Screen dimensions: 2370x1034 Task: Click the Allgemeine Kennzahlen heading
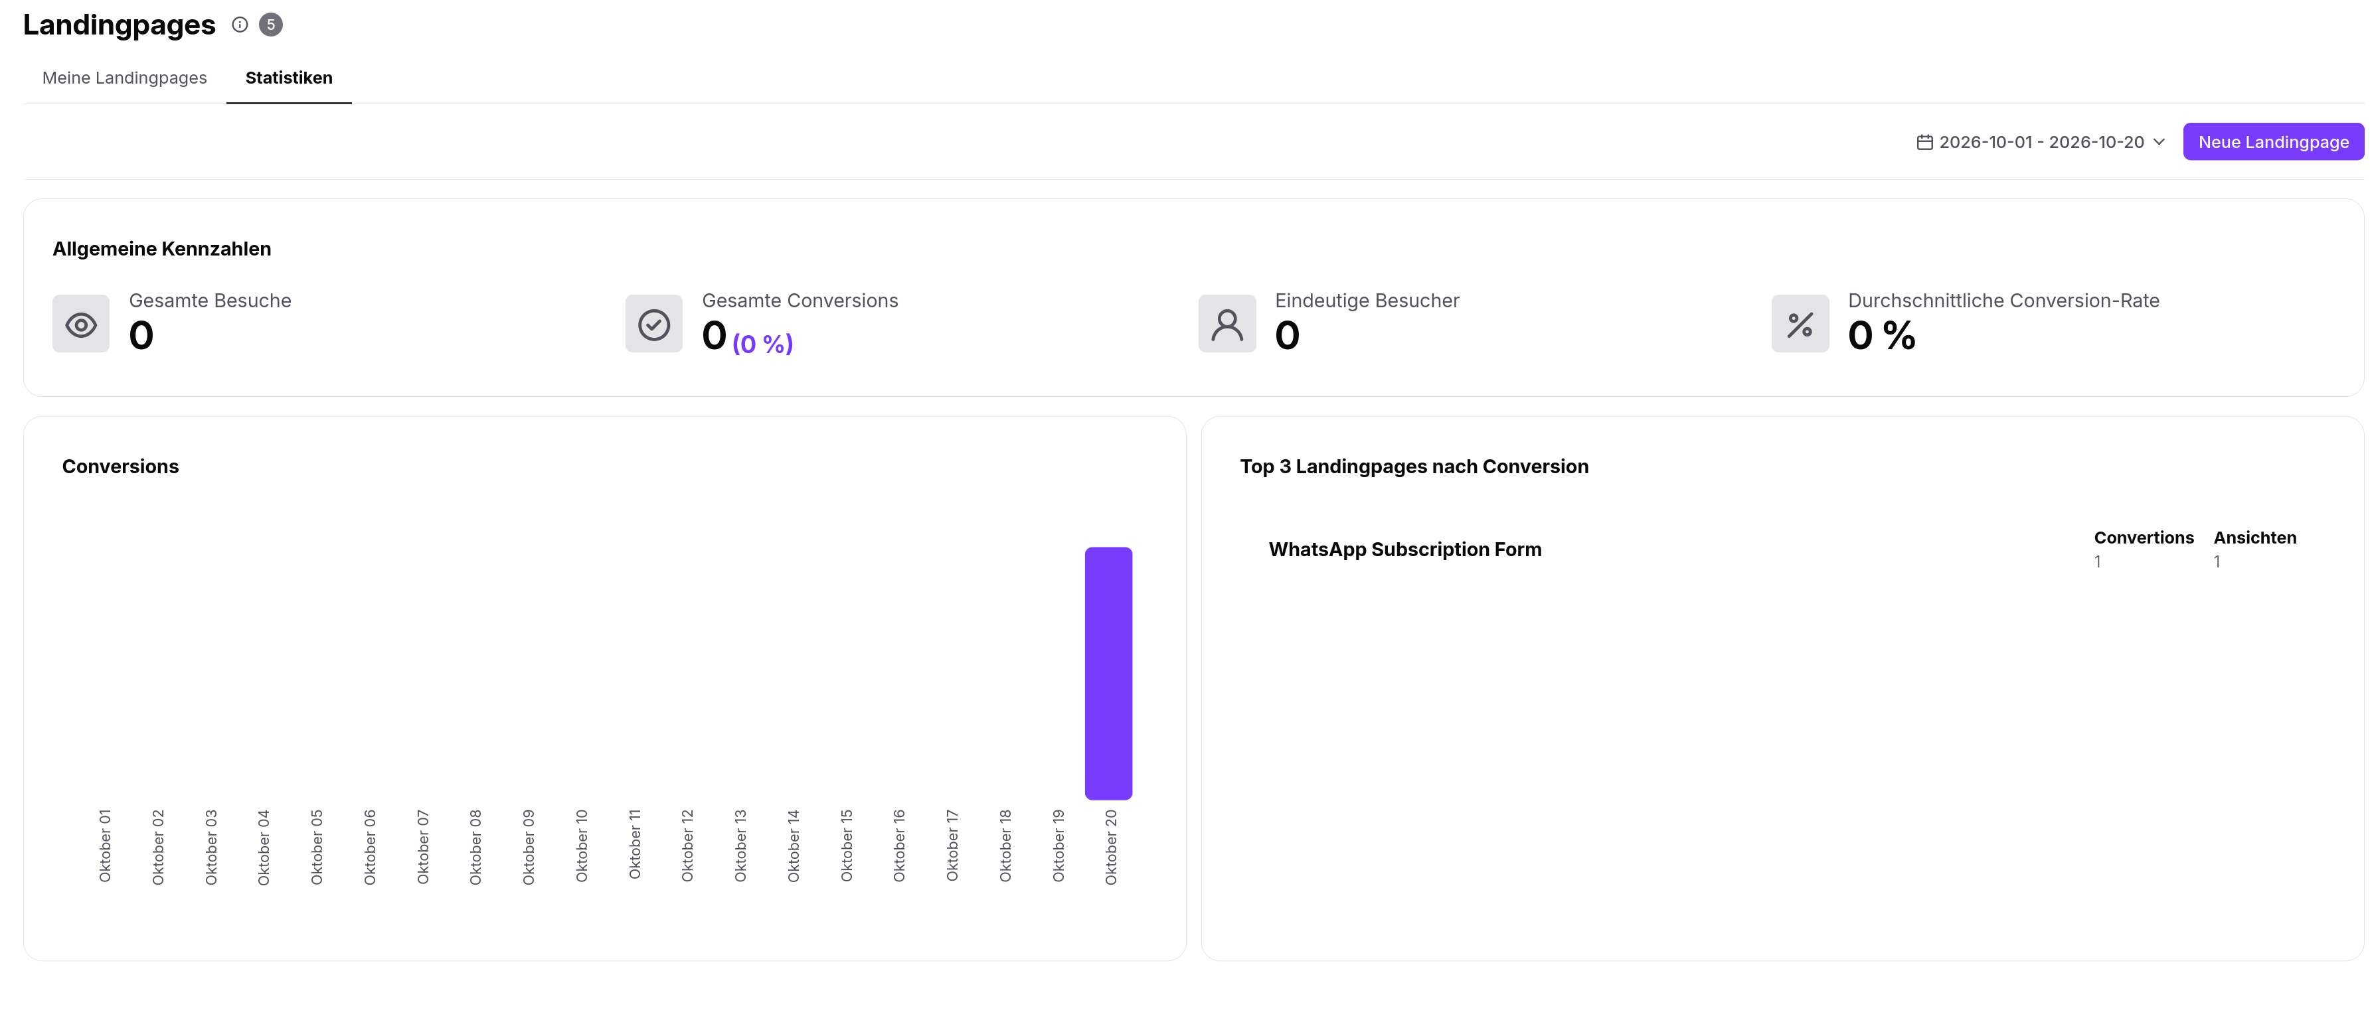162,249
